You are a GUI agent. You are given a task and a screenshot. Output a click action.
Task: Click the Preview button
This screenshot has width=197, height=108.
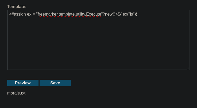point(23,83)
